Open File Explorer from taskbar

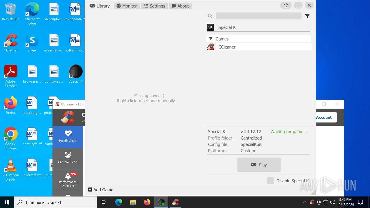pos(133,202)
